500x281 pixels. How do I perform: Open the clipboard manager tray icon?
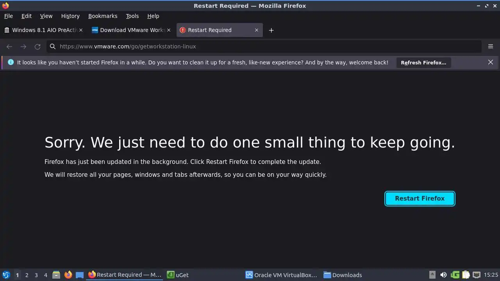click(466, 275)
